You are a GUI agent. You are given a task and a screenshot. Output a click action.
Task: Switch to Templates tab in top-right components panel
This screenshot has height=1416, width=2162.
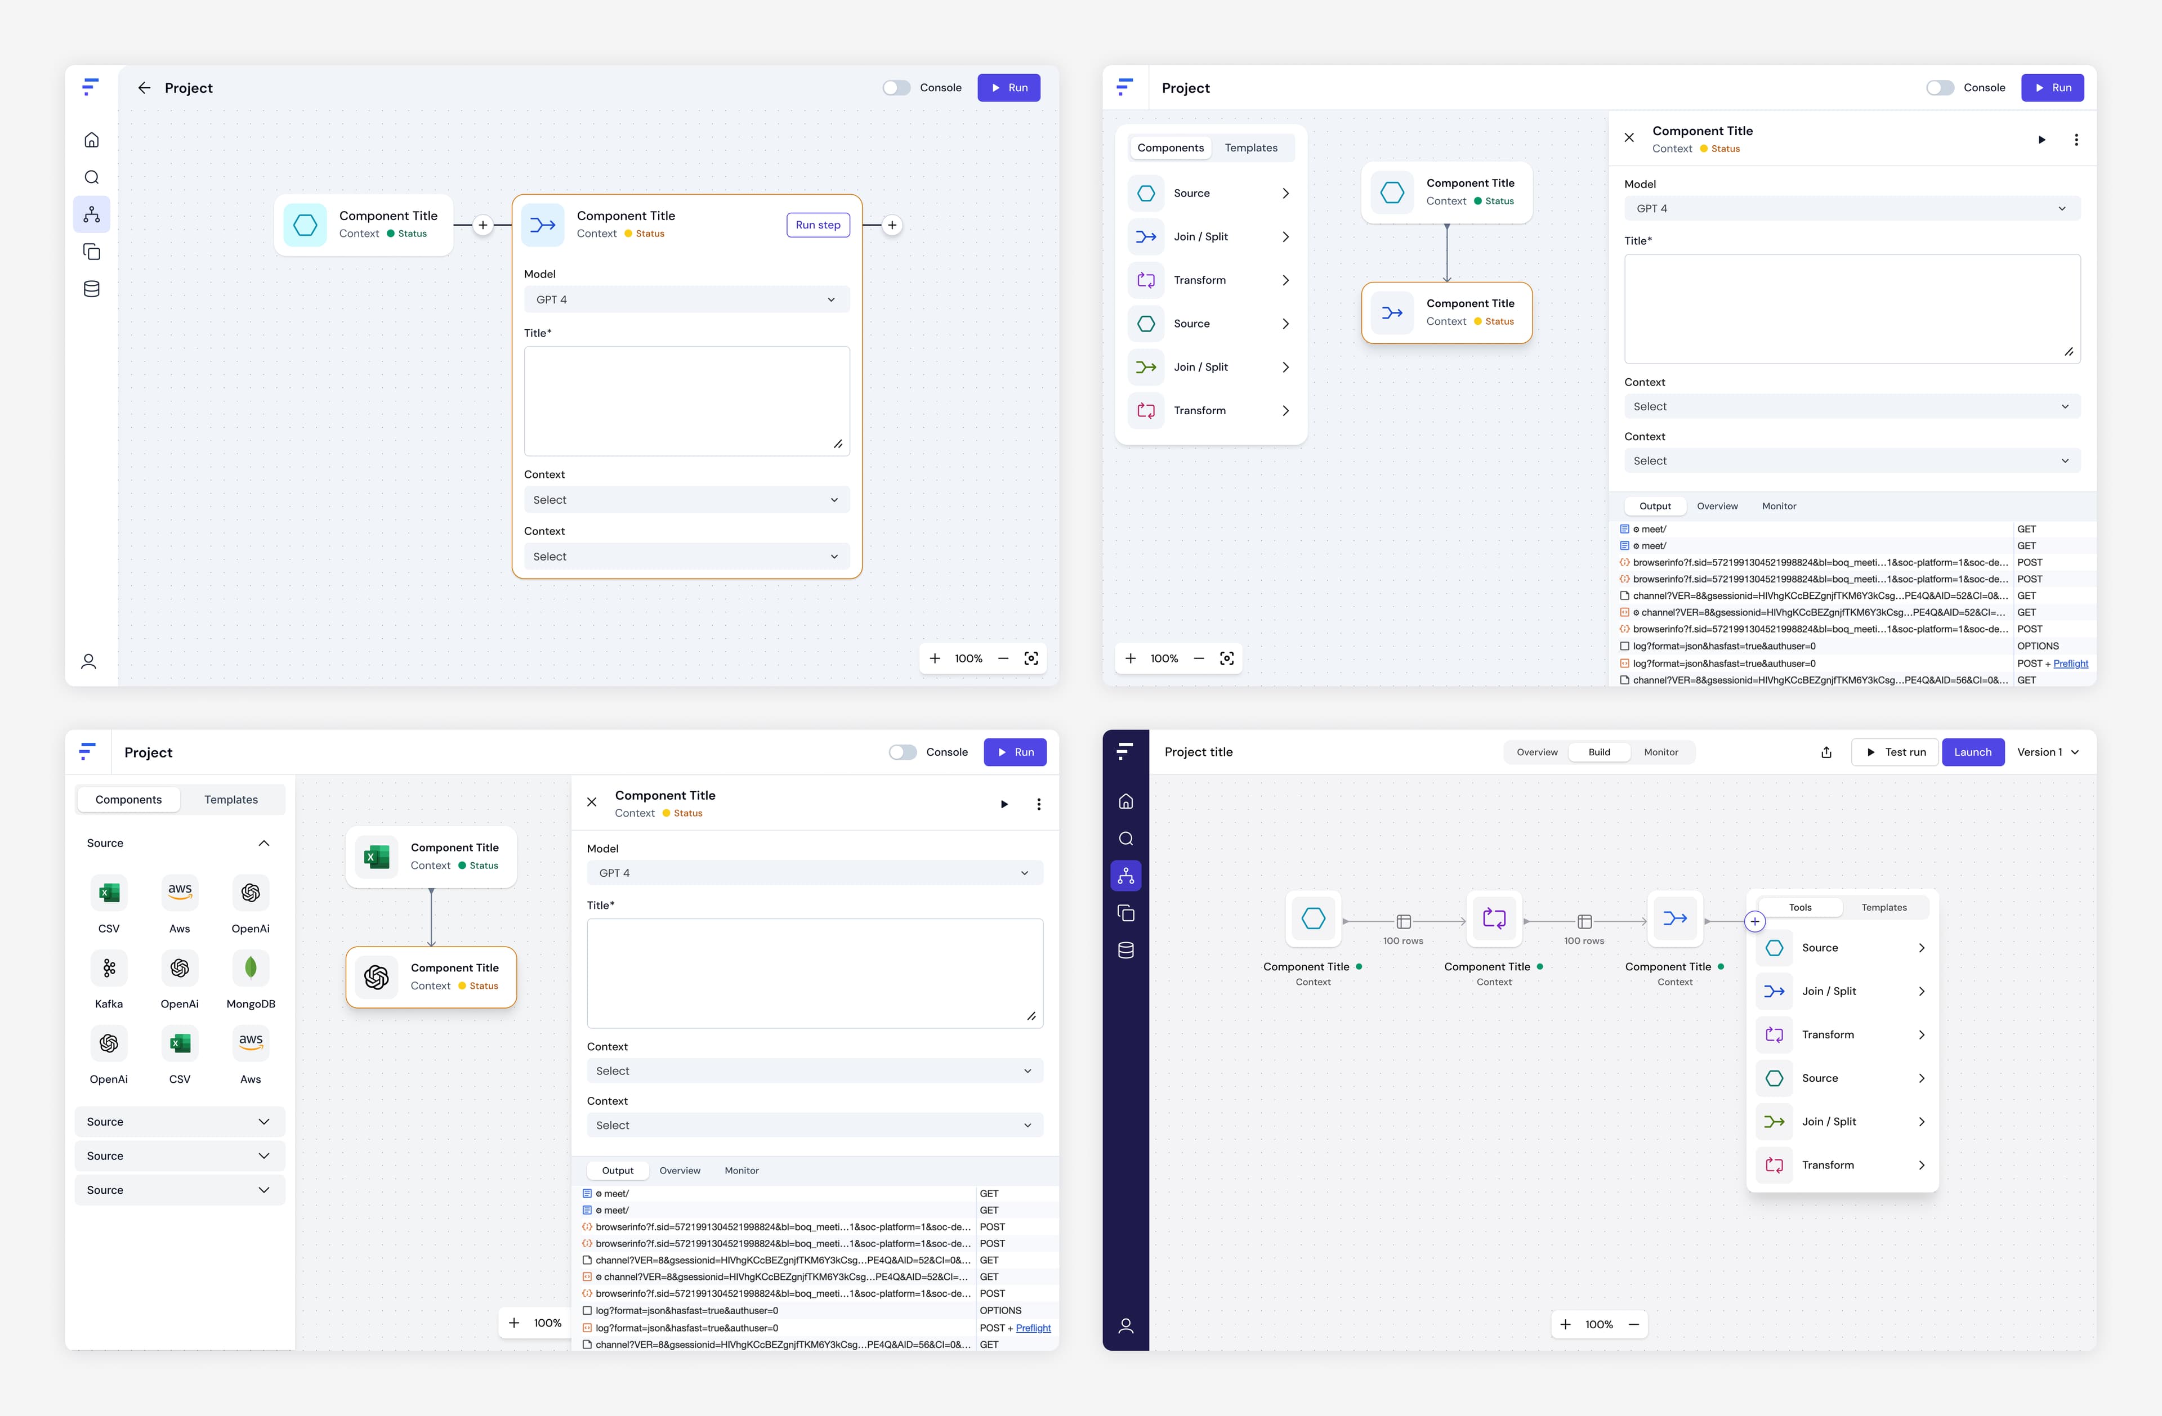[x=1250, y=148]
